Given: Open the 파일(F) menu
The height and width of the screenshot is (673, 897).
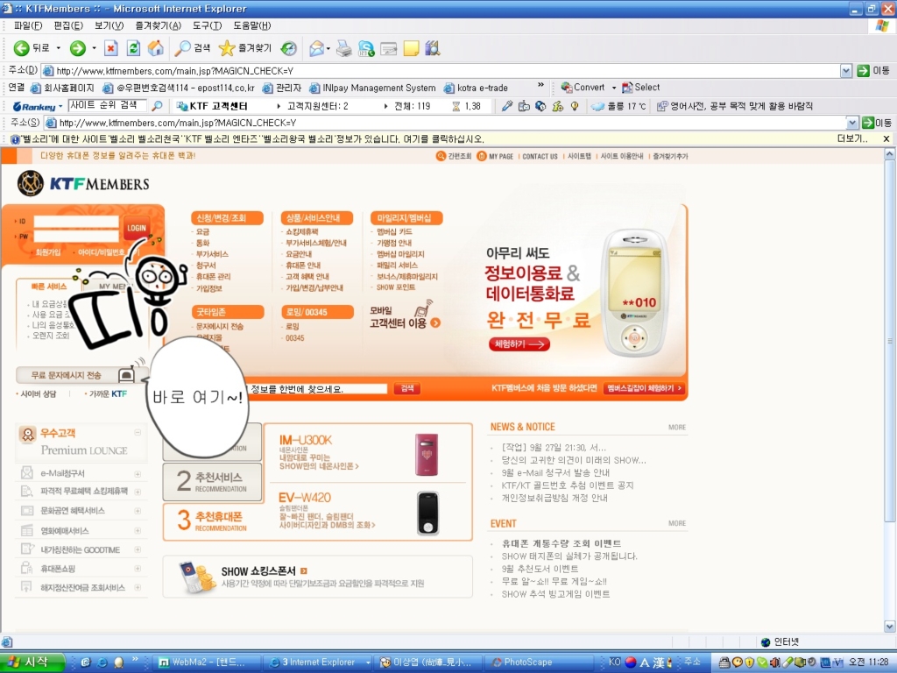Looking at the screenshot, I should pos(28,25).
